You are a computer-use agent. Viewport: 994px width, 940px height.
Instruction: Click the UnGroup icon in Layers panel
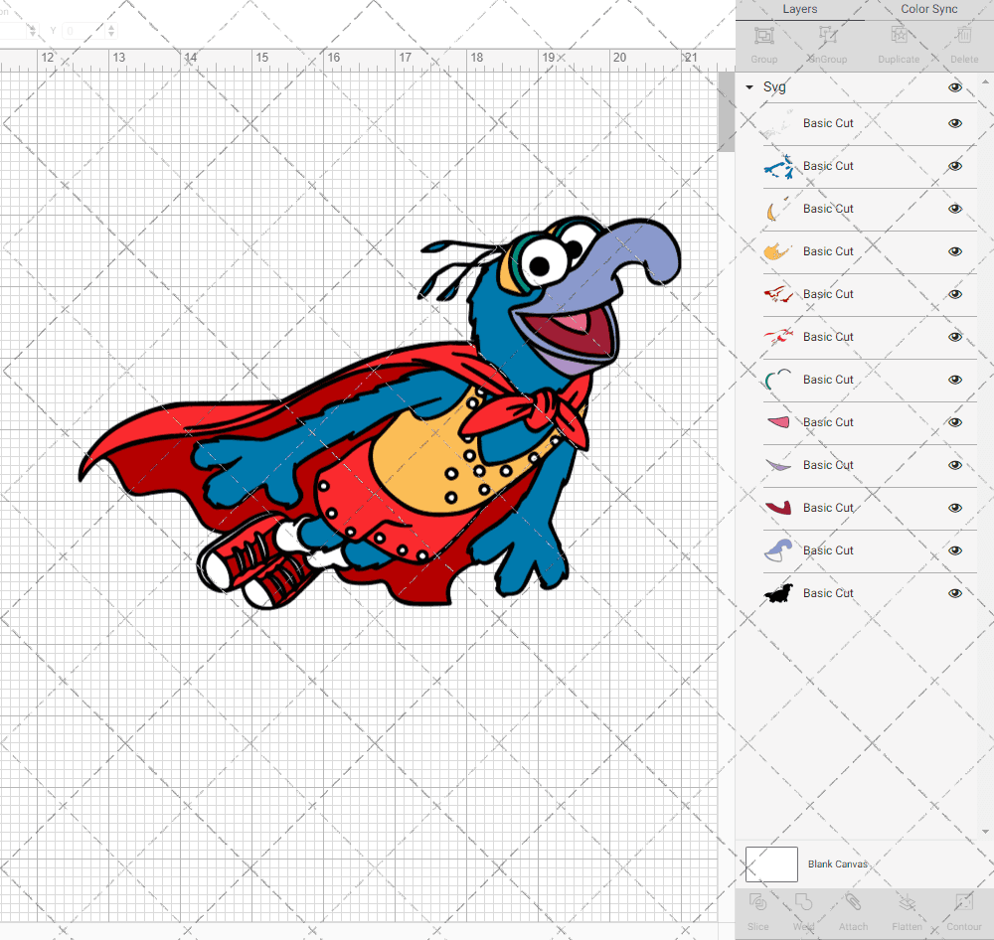[827, 36]
